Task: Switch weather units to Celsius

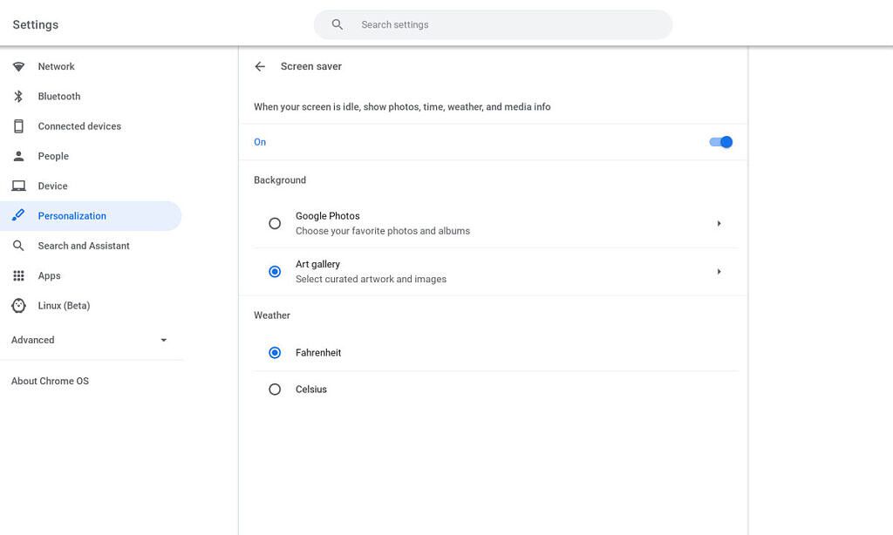Action: click(x=275, y=389)
